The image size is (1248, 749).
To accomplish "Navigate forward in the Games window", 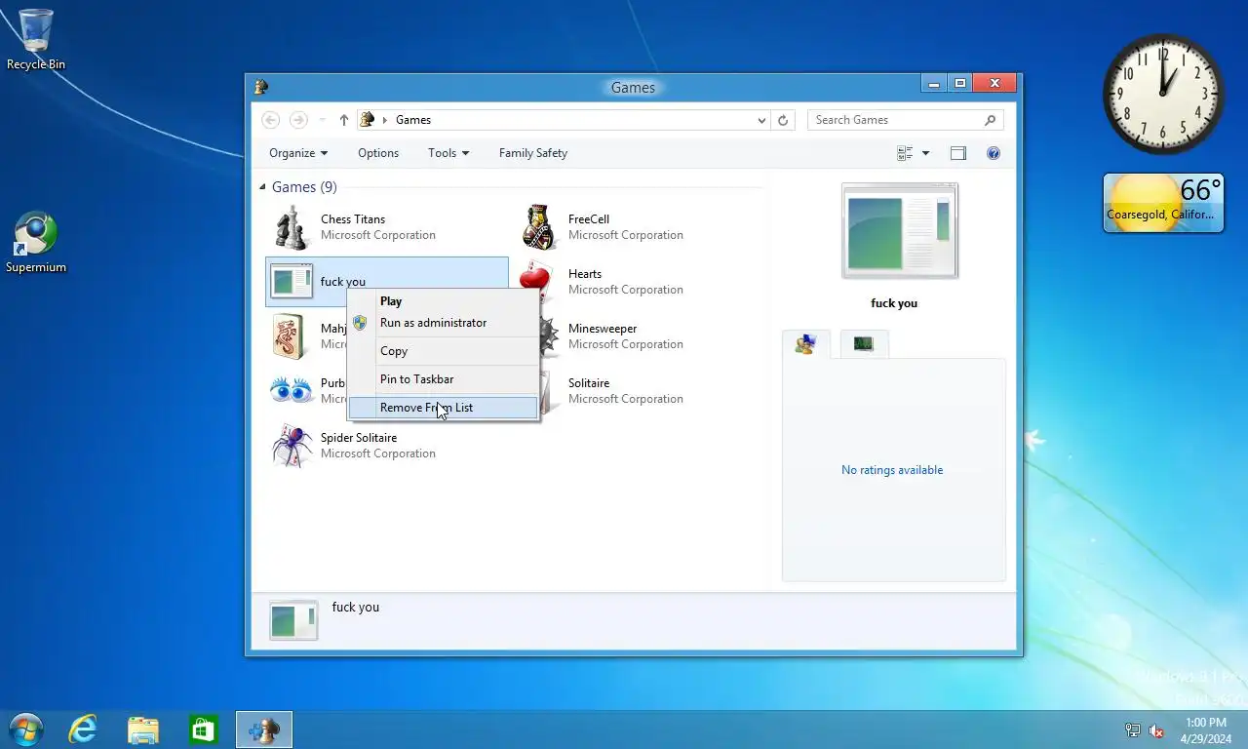I will point(298,120).
